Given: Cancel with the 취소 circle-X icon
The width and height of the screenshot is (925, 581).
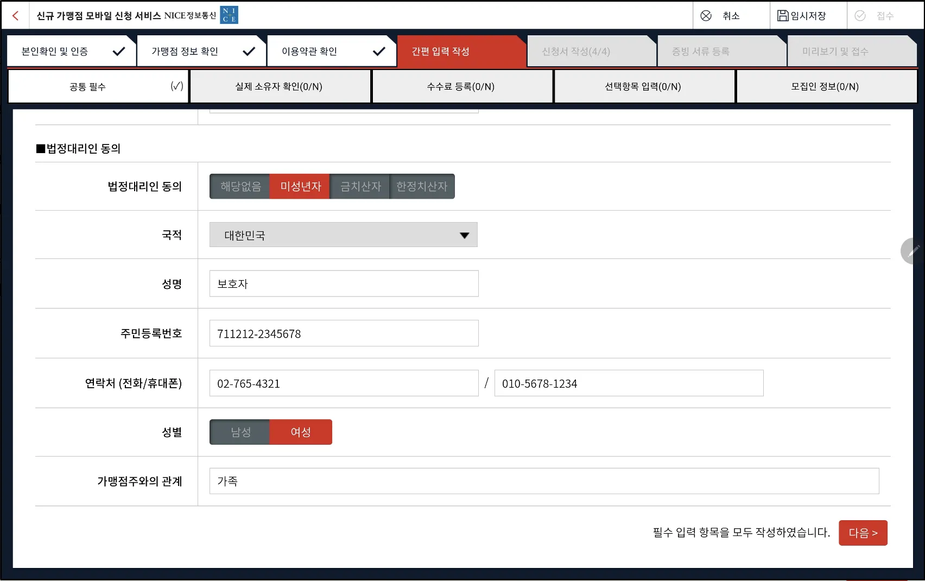Looking at the screenshot, I should [x=706, y=16].
